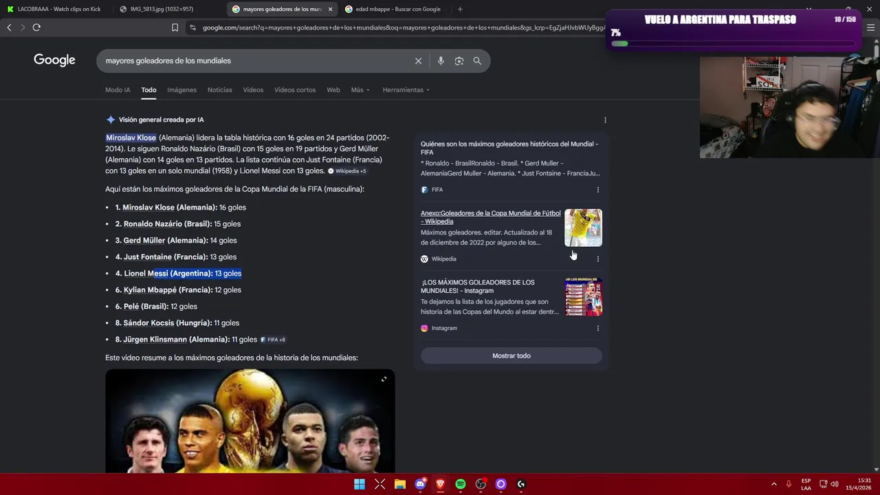The image size is (880, 495).
Task: Reload the Google search page
Action: pyautogui.click(x=36, y=27)
